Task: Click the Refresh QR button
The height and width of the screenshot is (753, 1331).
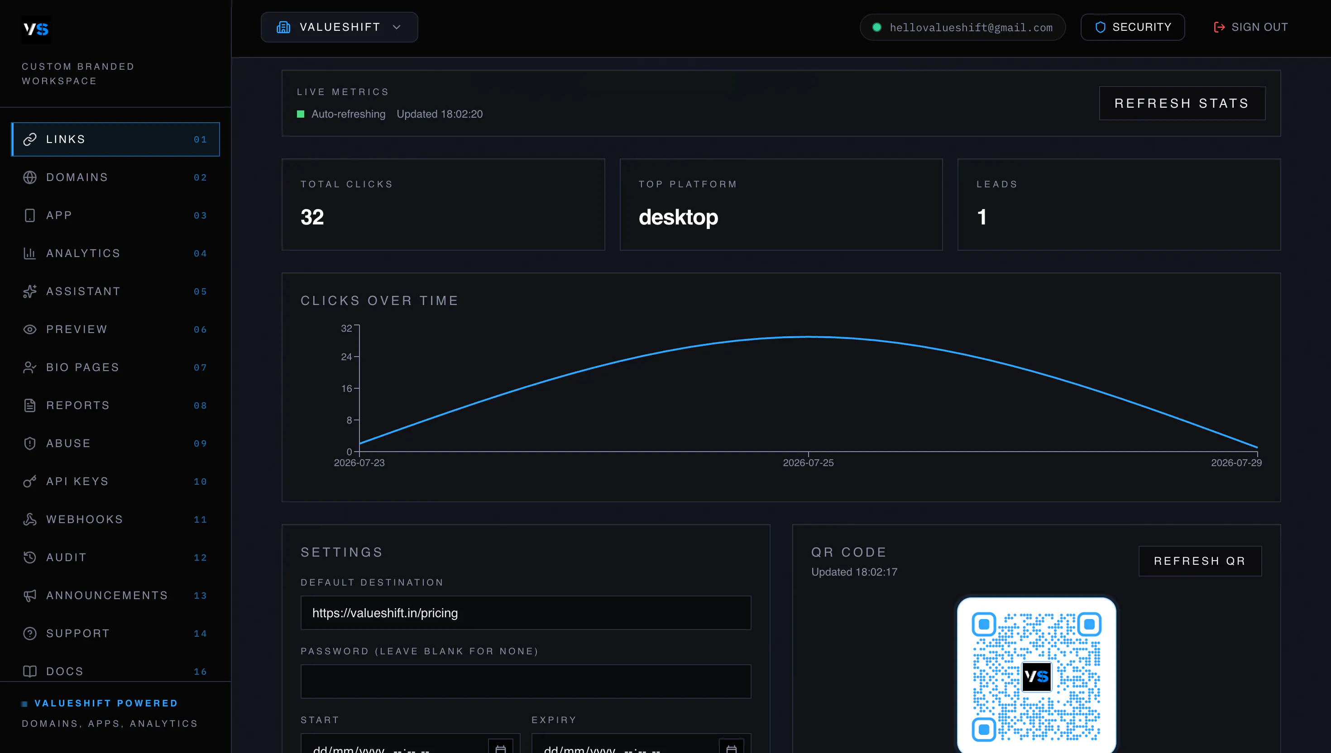Action: point(1200,561)
